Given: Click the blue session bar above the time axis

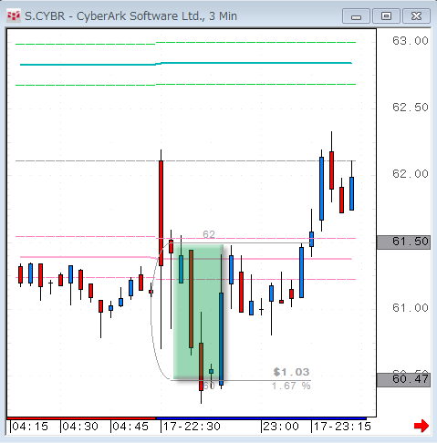Looking at the screenshot, I should click(x=261, y=418).
